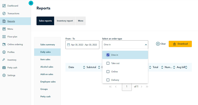The height and width of the screenshot is (105, 198).
Task: Switch to the Inventory report tab
Action: [65, 21]
